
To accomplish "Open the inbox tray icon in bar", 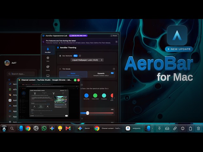I will pyautogui.click(x=167, y=128).
